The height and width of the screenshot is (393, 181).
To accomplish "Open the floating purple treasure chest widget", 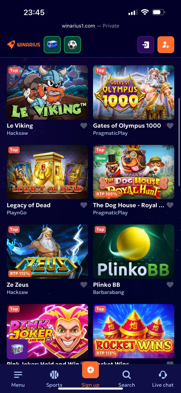I will (17, 349).
